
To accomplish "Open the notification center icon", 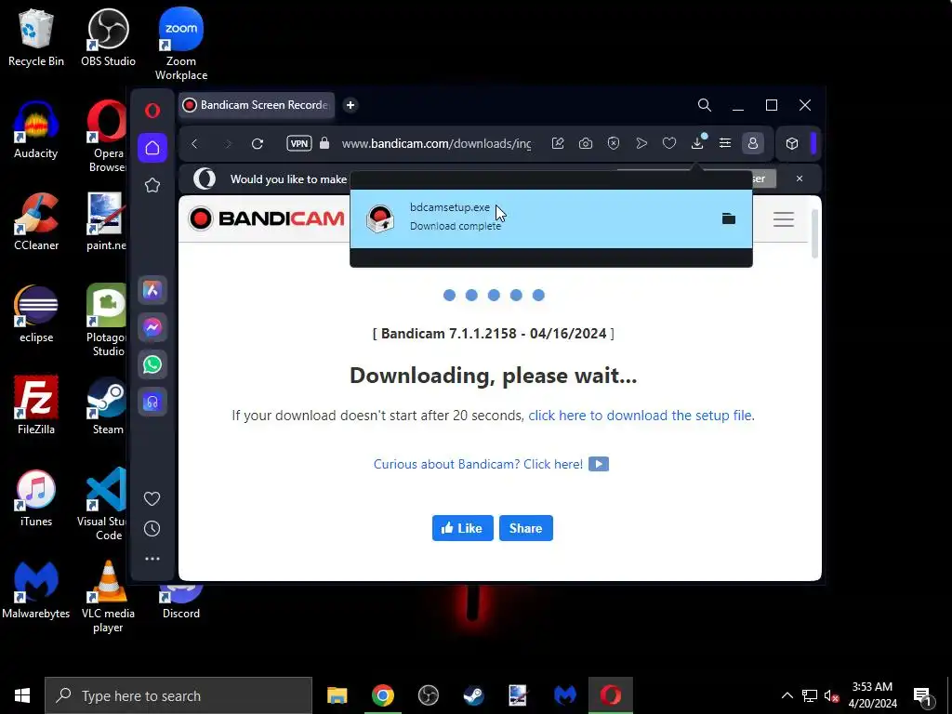I will [x=923, y=695].
